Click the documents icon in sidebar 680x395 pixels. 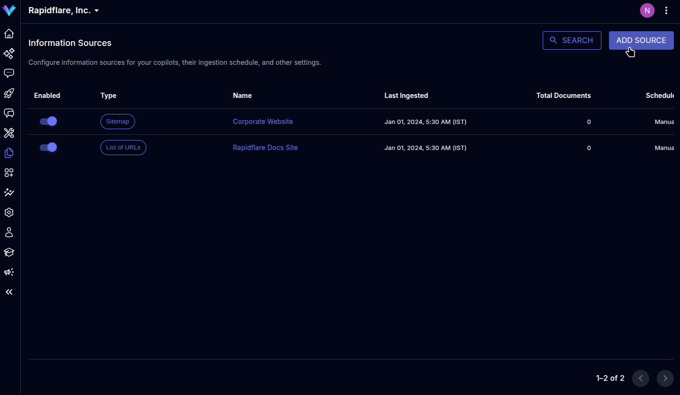coord(9,153)
